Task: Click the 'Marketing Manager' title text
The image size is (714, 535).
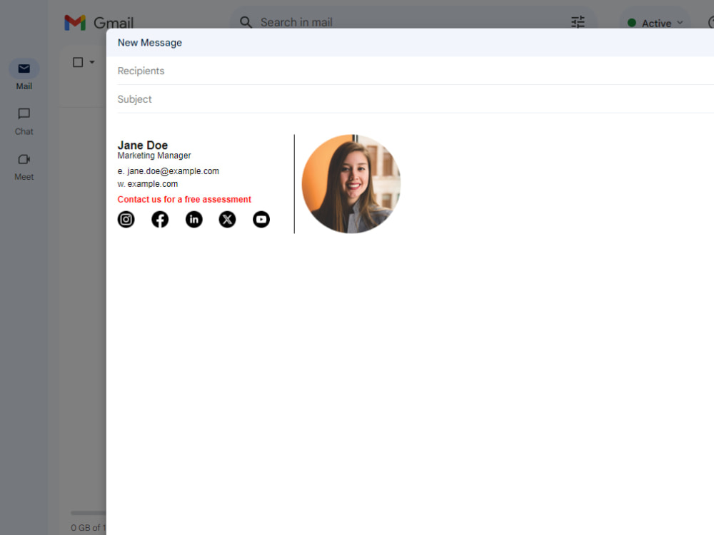Action: [x=154, y=156]
